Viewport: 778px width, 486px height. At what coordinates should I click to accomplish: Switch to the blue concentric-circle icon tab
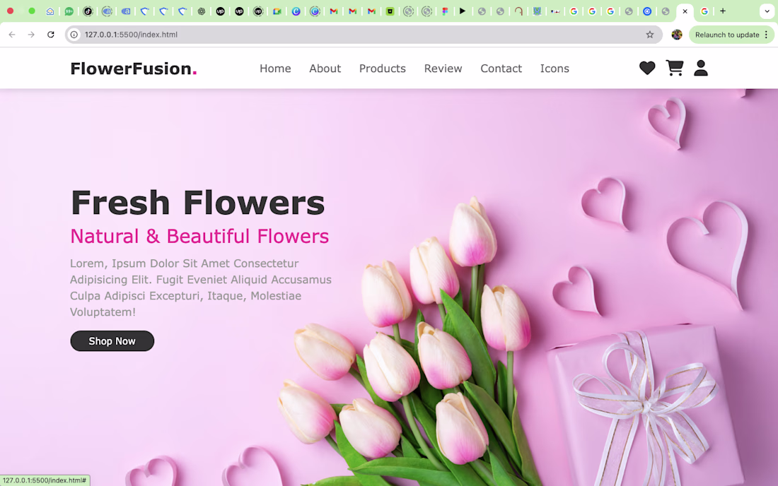[x=647, y=11]
